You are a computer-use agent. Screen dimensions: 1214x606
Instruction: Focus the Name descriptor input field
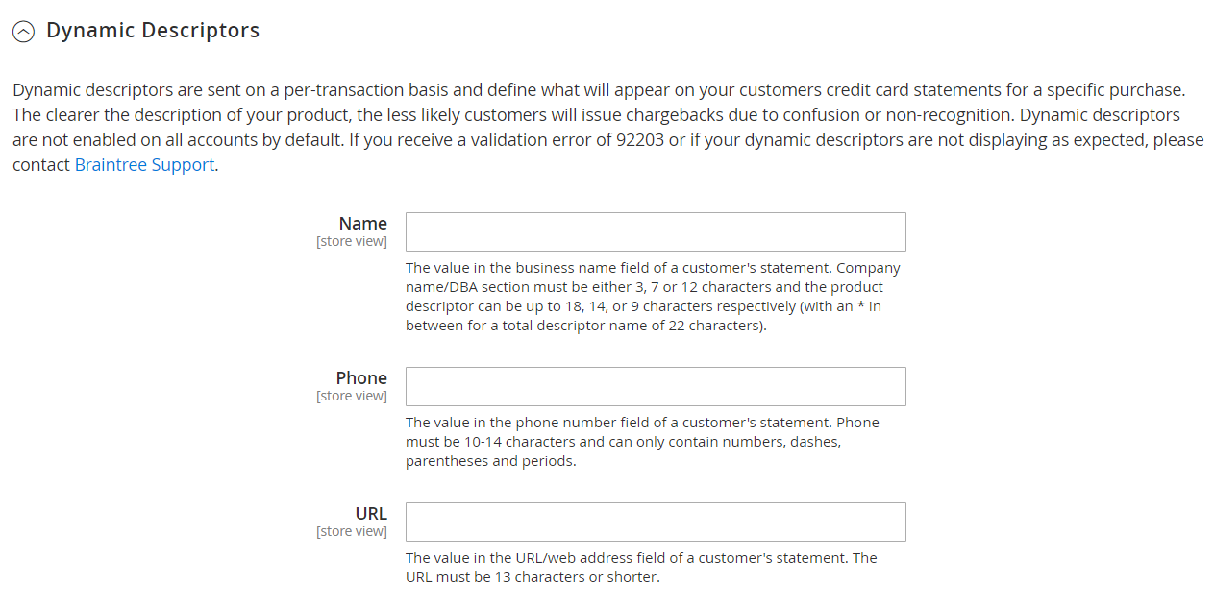tap(656, 231)
